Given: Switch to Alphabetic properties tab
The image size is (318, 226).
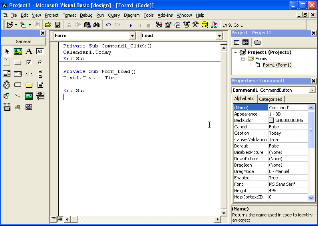Looking at the screenshot, I should point(244,98).
